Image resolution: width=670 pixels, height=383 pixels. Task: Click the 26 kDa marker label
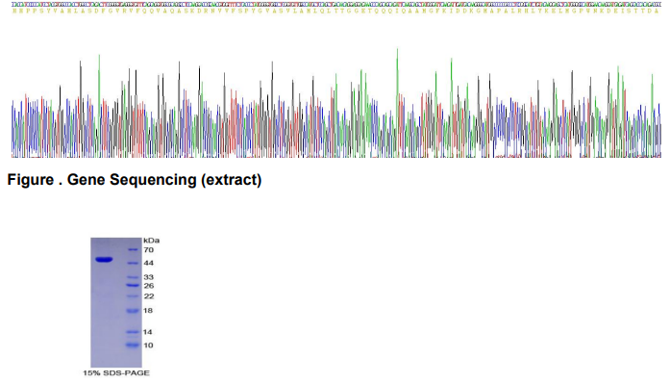tap(149, 286)
